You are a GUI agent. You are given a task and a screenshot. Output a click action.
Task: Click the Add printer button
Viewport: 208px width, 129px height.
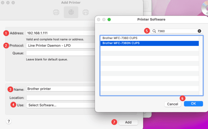pos(128,122)
